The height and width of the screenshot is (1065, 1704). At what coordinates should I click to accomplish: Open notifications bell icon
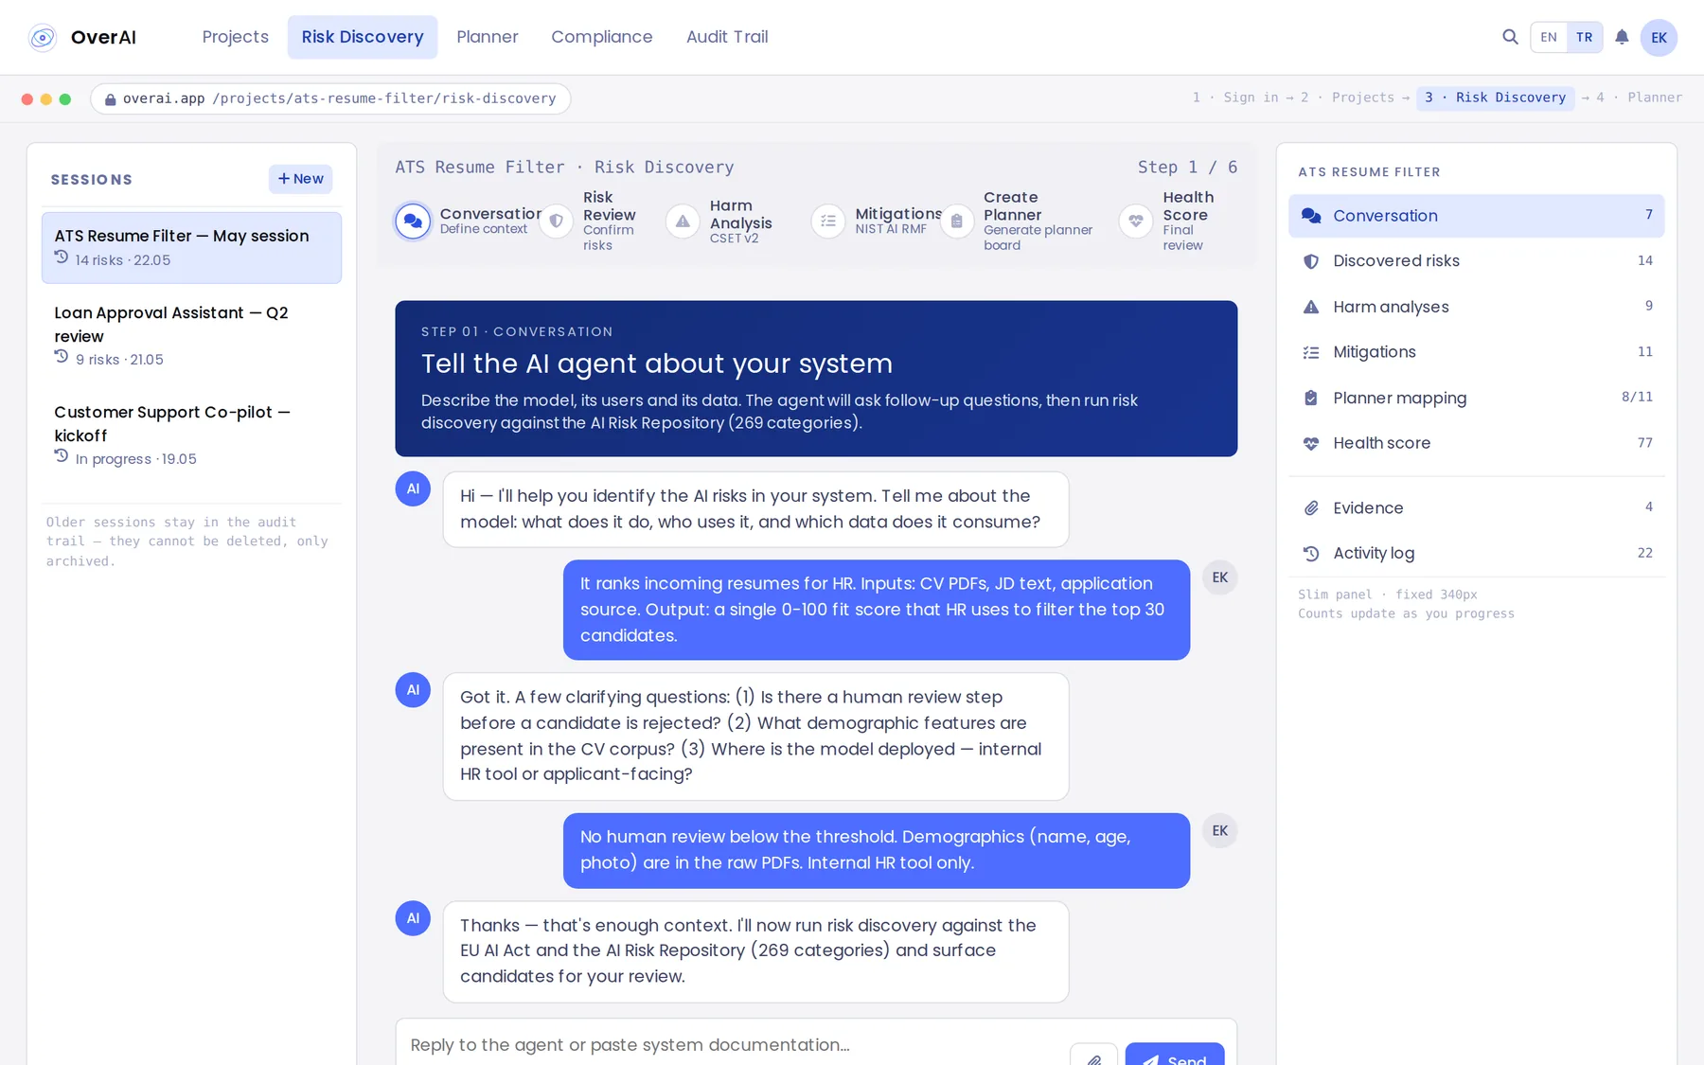[x=1622, y=37]
